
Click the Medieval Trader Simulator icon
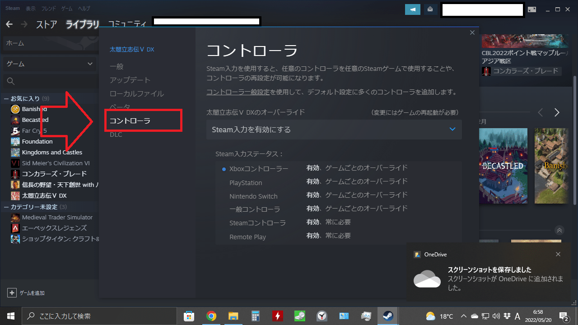[15, 218]
